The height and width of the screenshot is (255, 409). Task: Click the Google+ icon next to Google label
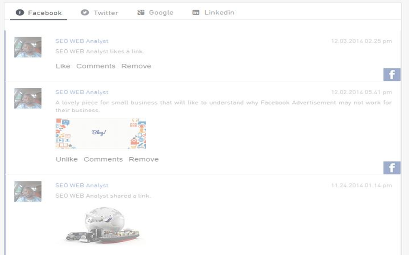[140, 12]
